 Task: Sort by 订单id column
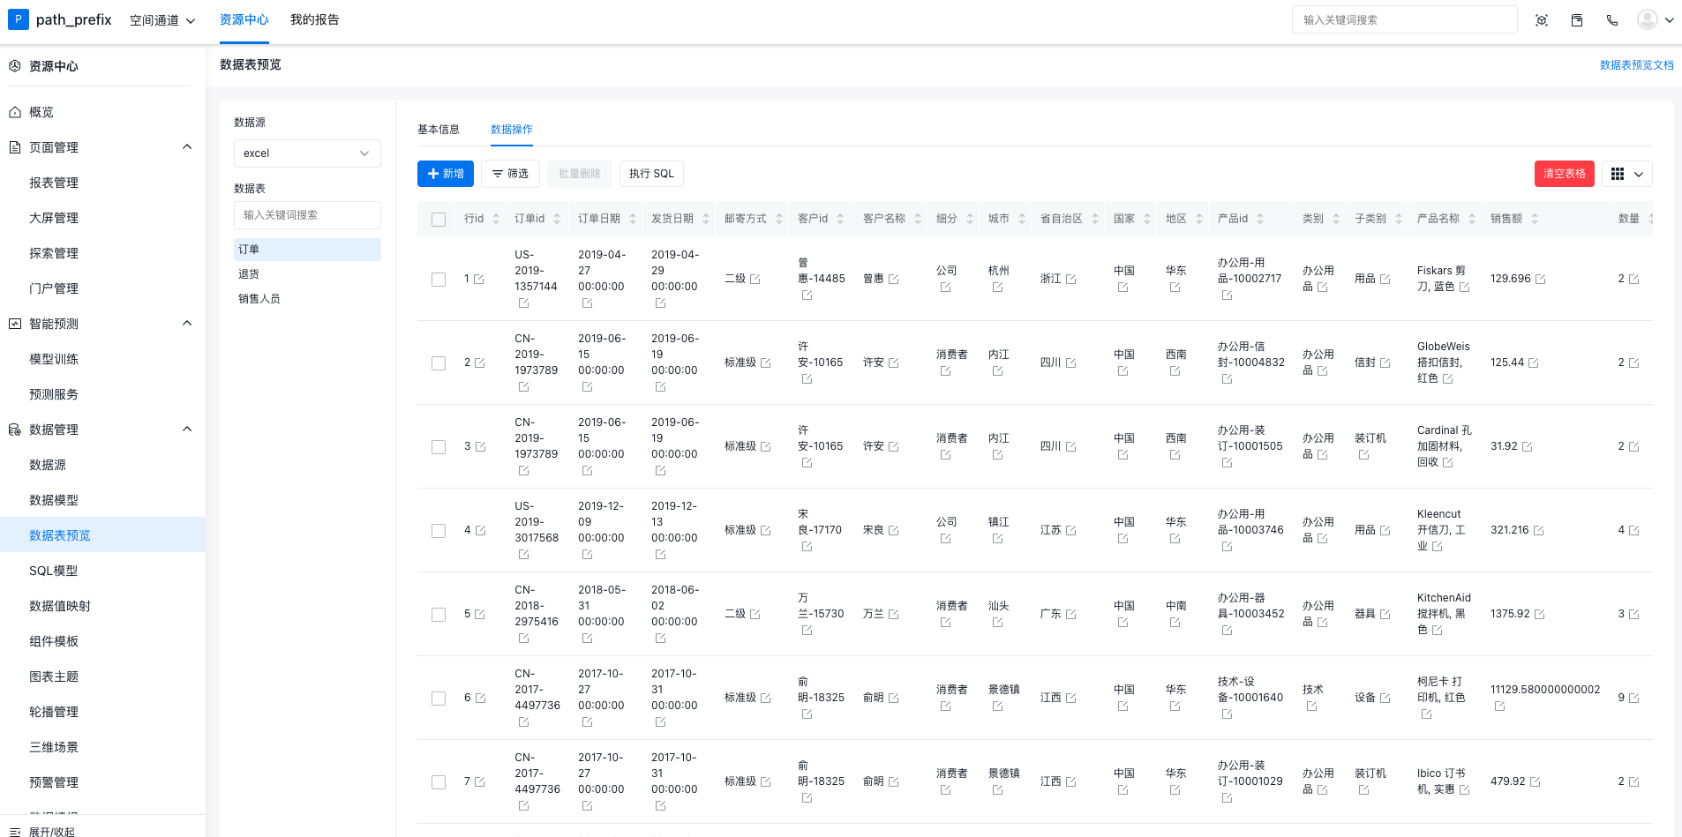pyautogui.click(x=557, y=219)
